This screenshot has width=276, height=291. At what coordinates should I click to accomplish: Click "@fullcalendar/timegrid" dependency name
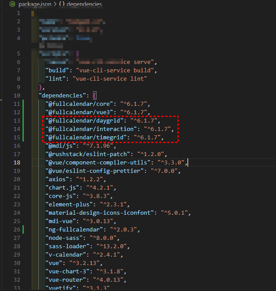click(x=86, y=137)
